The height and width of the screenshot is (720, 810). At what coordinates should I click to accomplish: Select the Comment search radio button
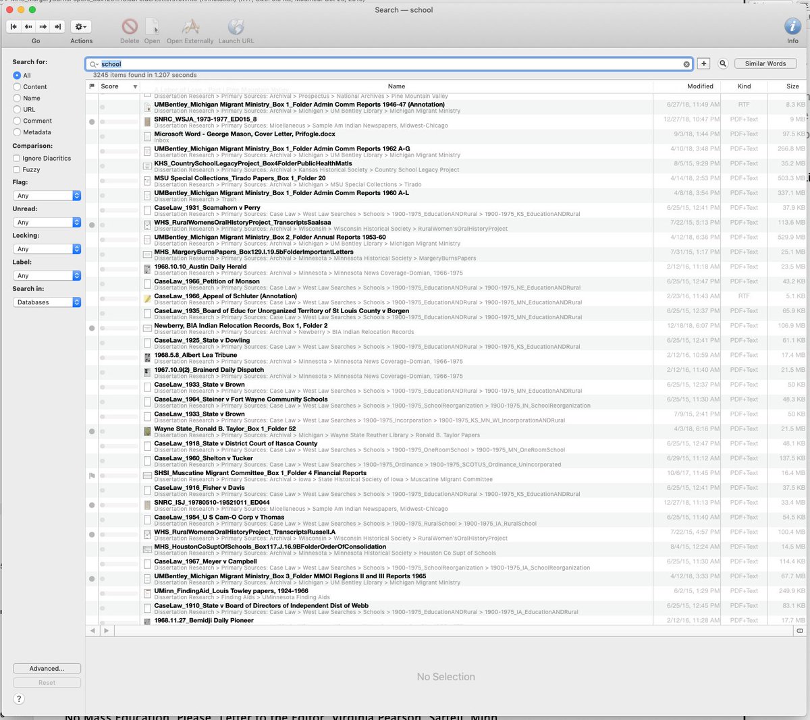click(17, 121)
